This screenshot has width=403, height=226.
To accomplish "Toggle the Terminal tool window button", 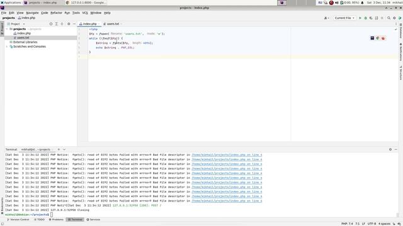I will [x=75, y=220].
